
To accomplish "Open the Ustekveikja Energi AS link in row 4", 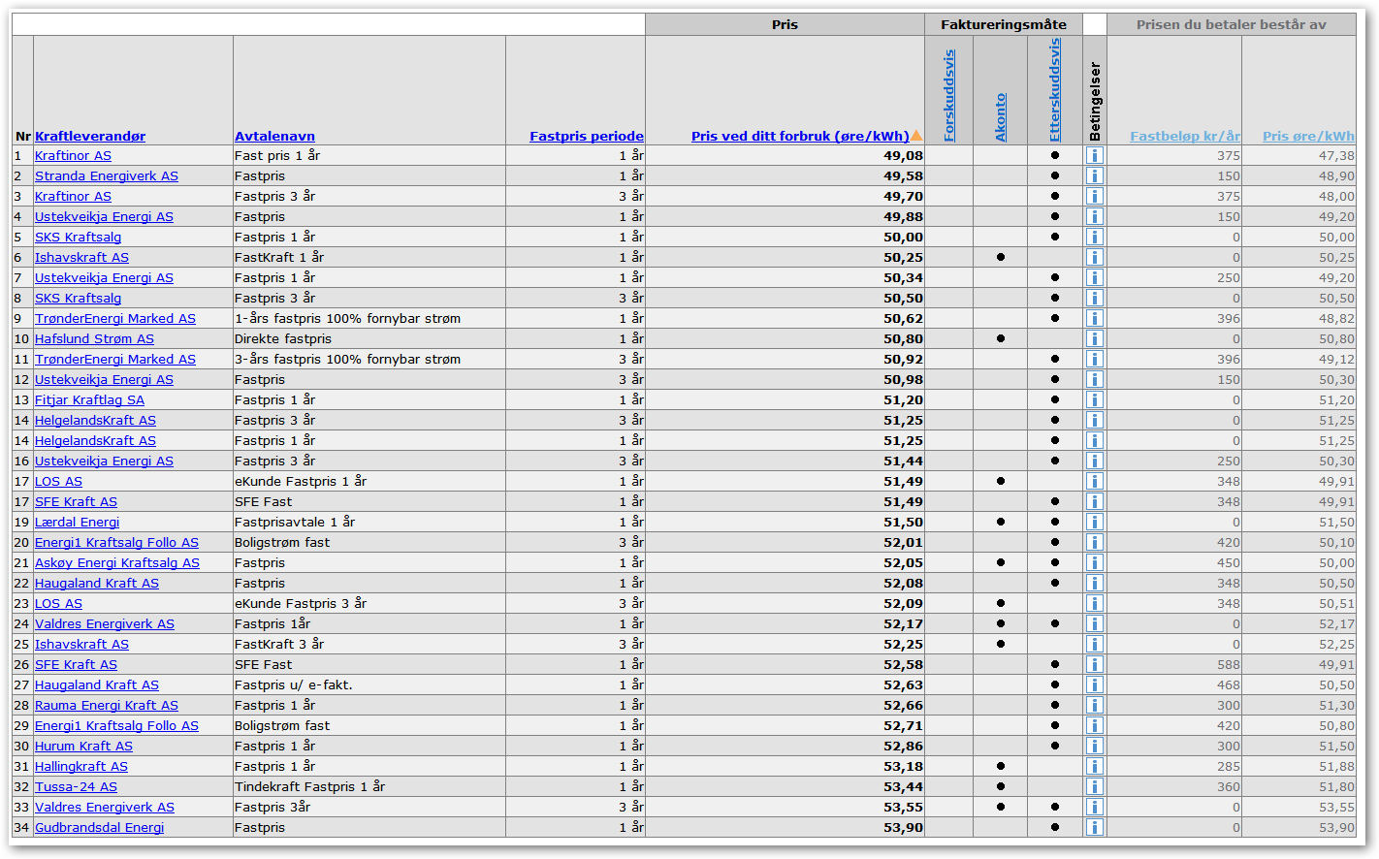I will tap(104, 216).
